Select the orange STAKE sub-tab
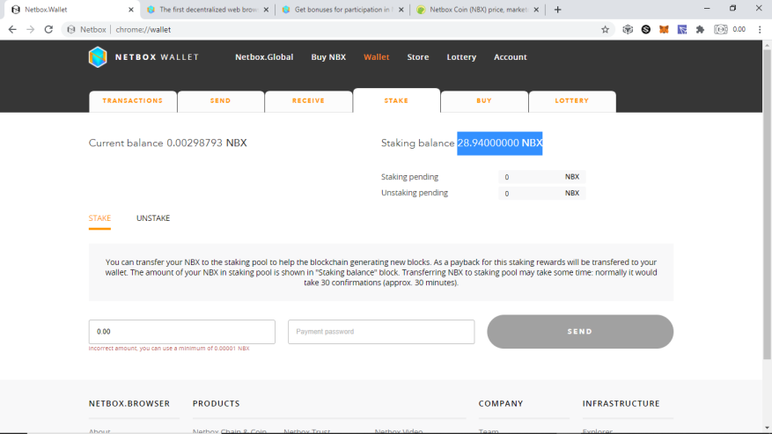The image size is (772, 434). coord(99,218)
